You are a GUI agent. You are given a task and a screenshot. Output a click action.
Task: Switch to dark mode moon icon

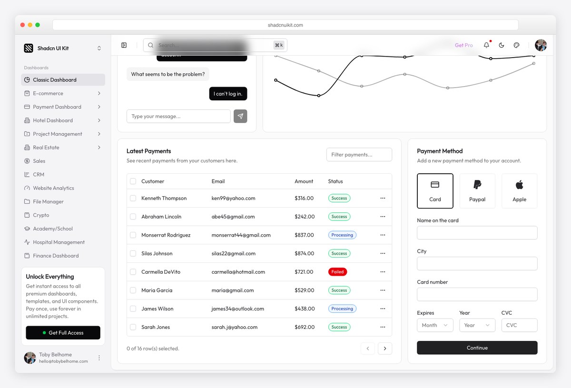(x=502, y=45)
